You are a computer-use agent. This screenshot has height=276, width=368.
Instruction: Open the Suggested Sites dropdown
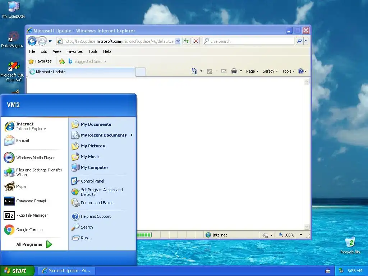click(x=87, y=61)
